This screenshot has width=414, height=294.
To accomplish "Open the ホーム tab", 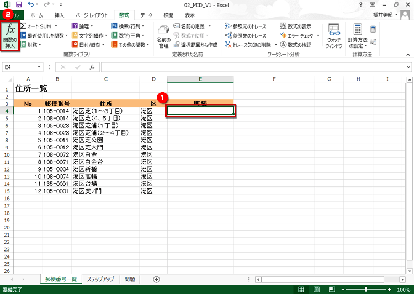I will click(x=36, y=15).
